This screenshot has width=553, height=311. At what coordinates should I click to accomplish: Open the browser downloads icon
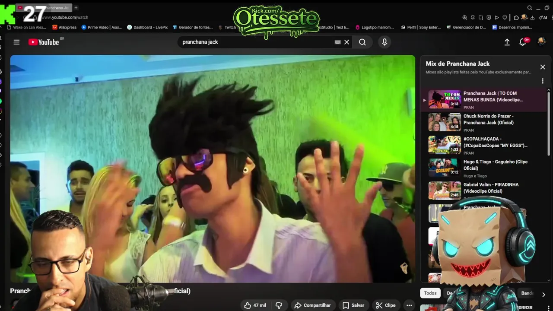tap(532, 18)
